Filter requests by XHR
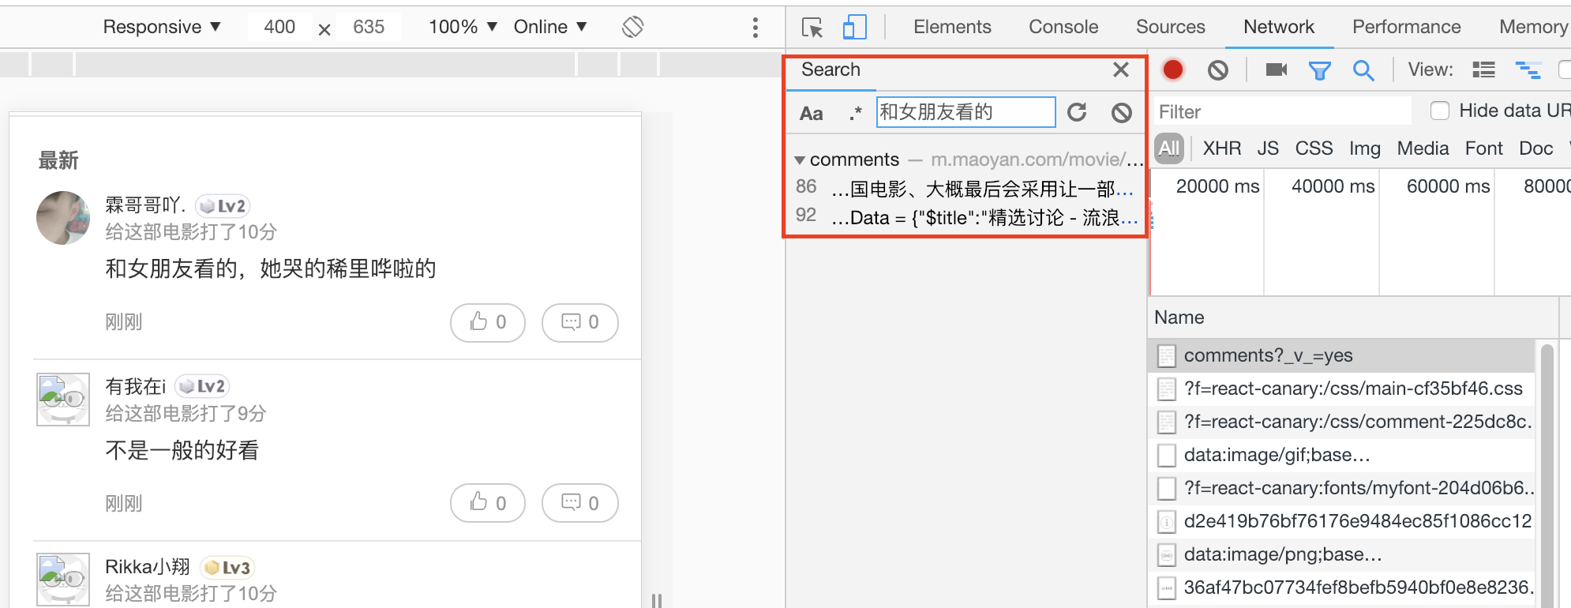The width and height of the screenshot is (1571, 608). pos(1222,148)
